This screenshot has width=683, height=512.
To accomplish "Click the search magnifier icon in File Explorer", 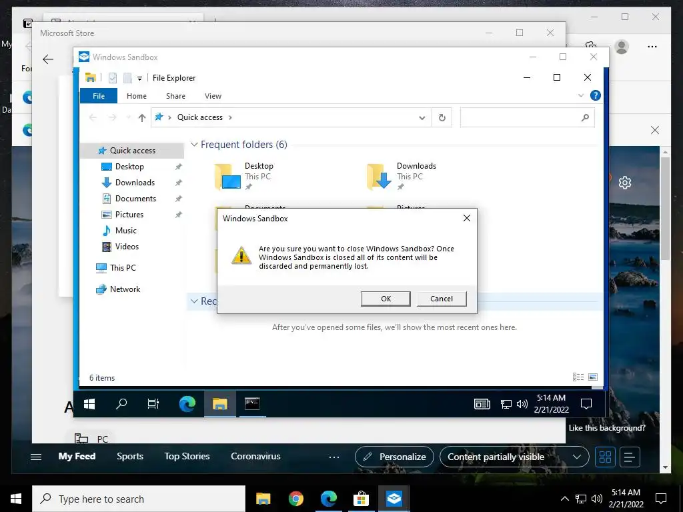I will tap(585, 117).
